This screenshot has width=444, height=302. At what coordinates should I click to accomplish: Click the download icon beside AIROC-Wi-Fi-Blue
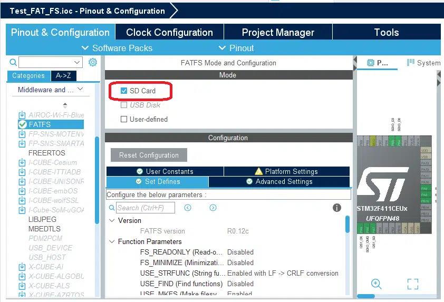(x=22, y=115)
